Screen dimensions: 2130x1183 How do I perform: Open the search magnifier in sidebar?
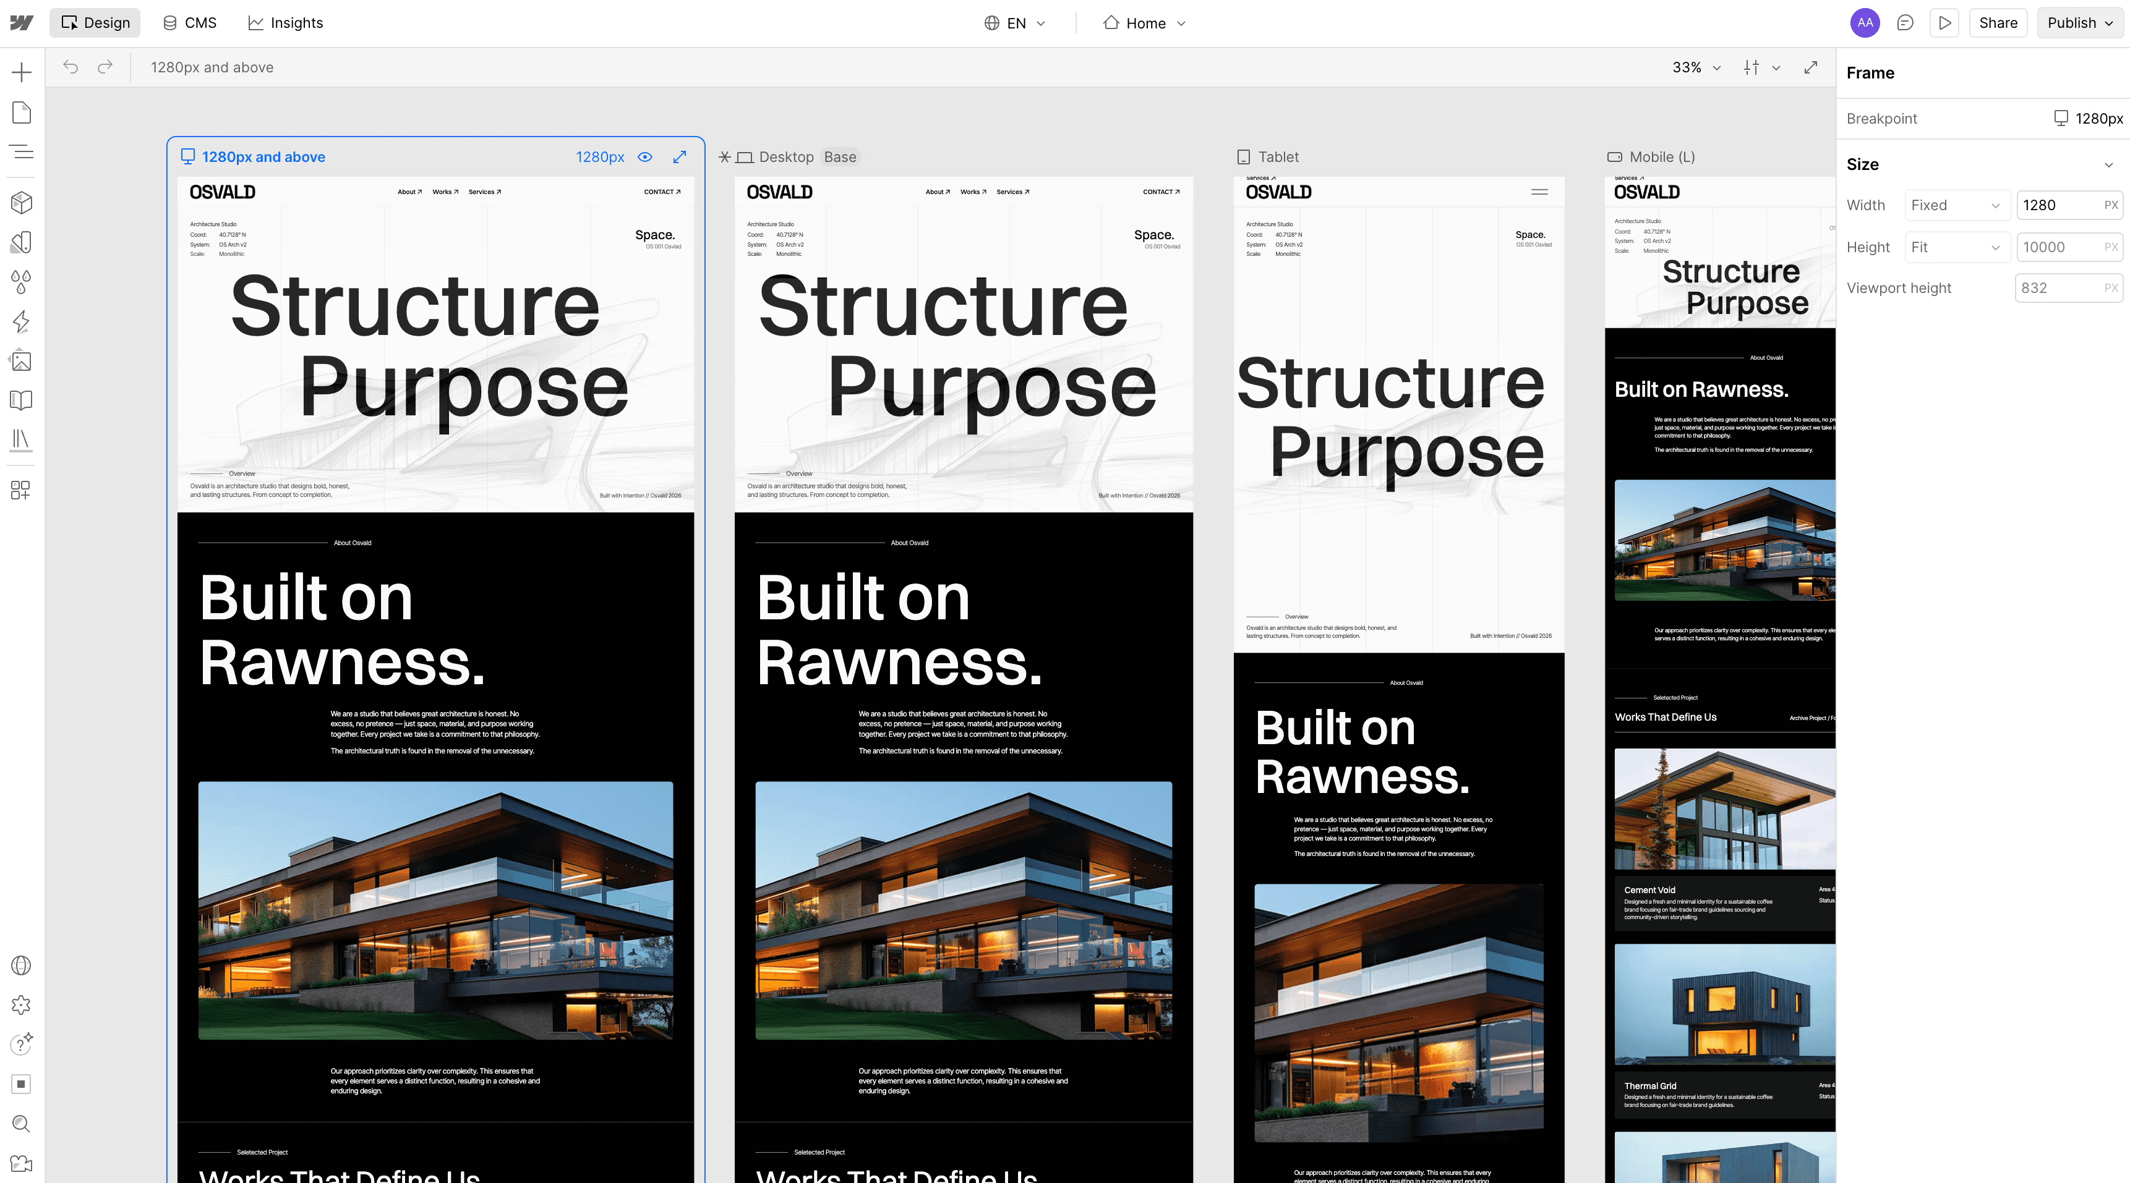pos(22,1124)
